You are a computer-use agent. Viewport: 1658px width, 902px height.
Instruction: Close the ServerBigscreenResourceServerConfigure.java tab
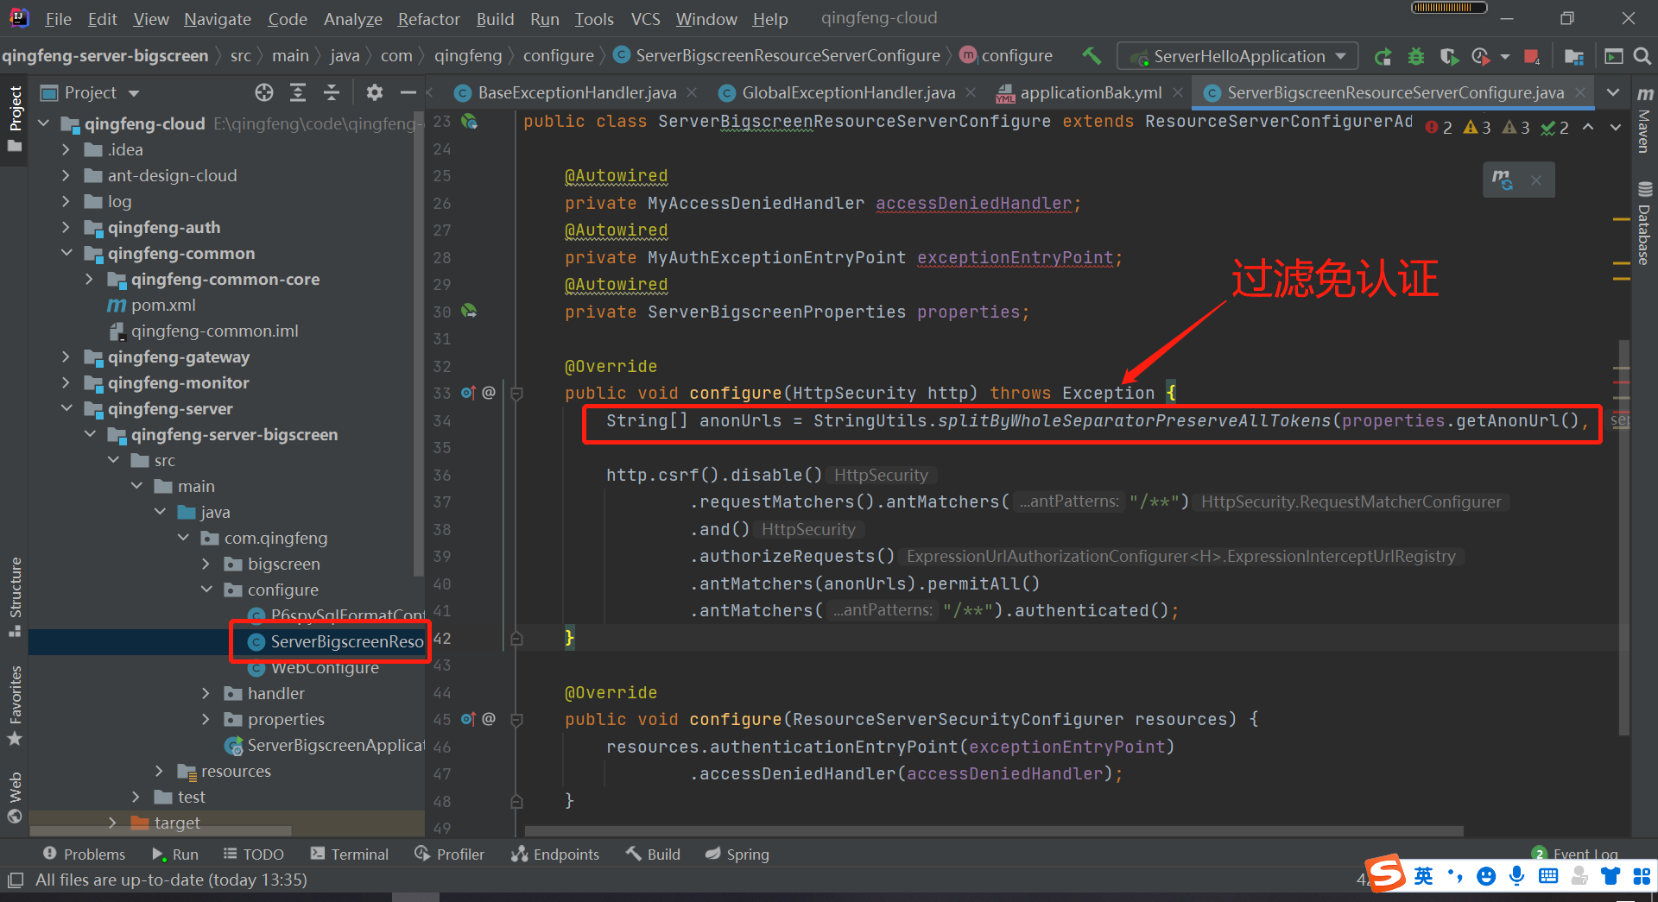point(1580,92)
